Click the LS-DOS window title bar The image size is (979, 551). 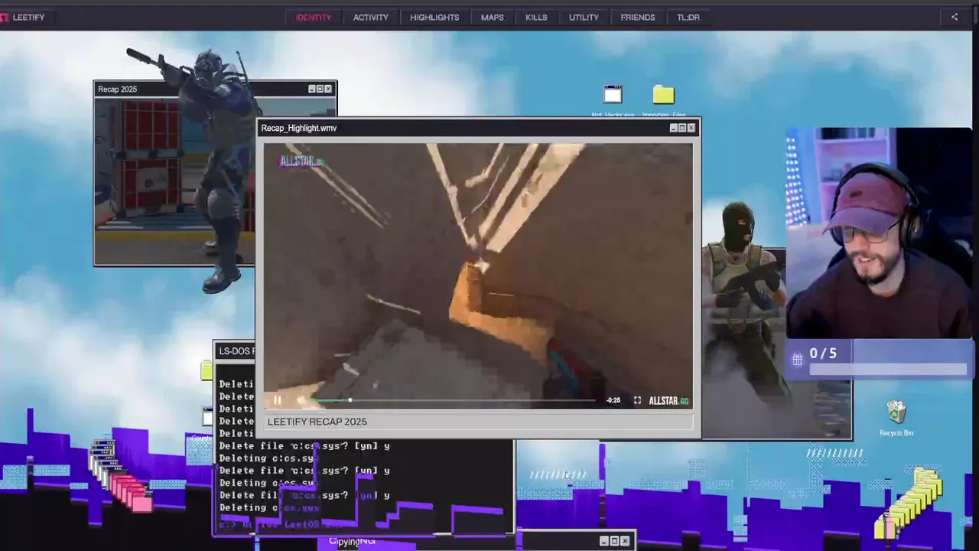pyautogui.click(x=236, y=351)
